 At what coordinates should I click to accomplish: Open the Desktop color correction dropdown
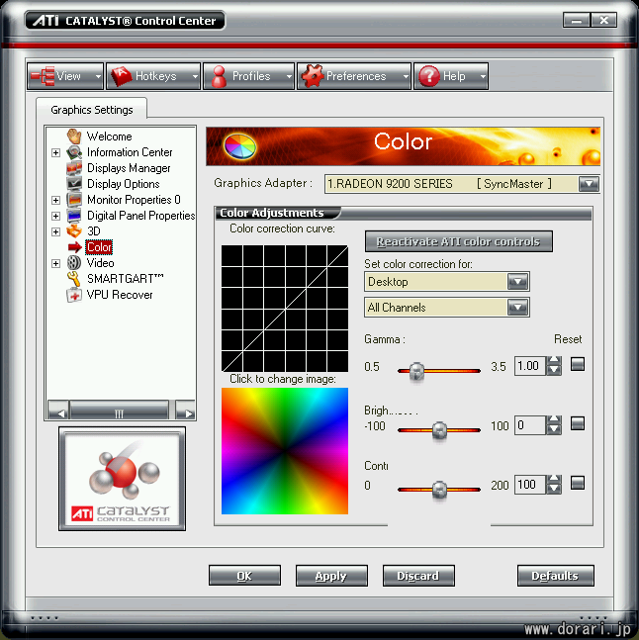[517, 282]
